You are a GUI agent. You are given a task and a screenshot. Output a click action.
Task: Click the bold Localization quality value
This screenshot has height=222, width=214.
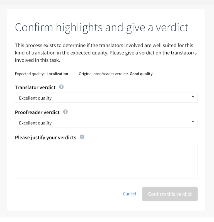[57, 74]
